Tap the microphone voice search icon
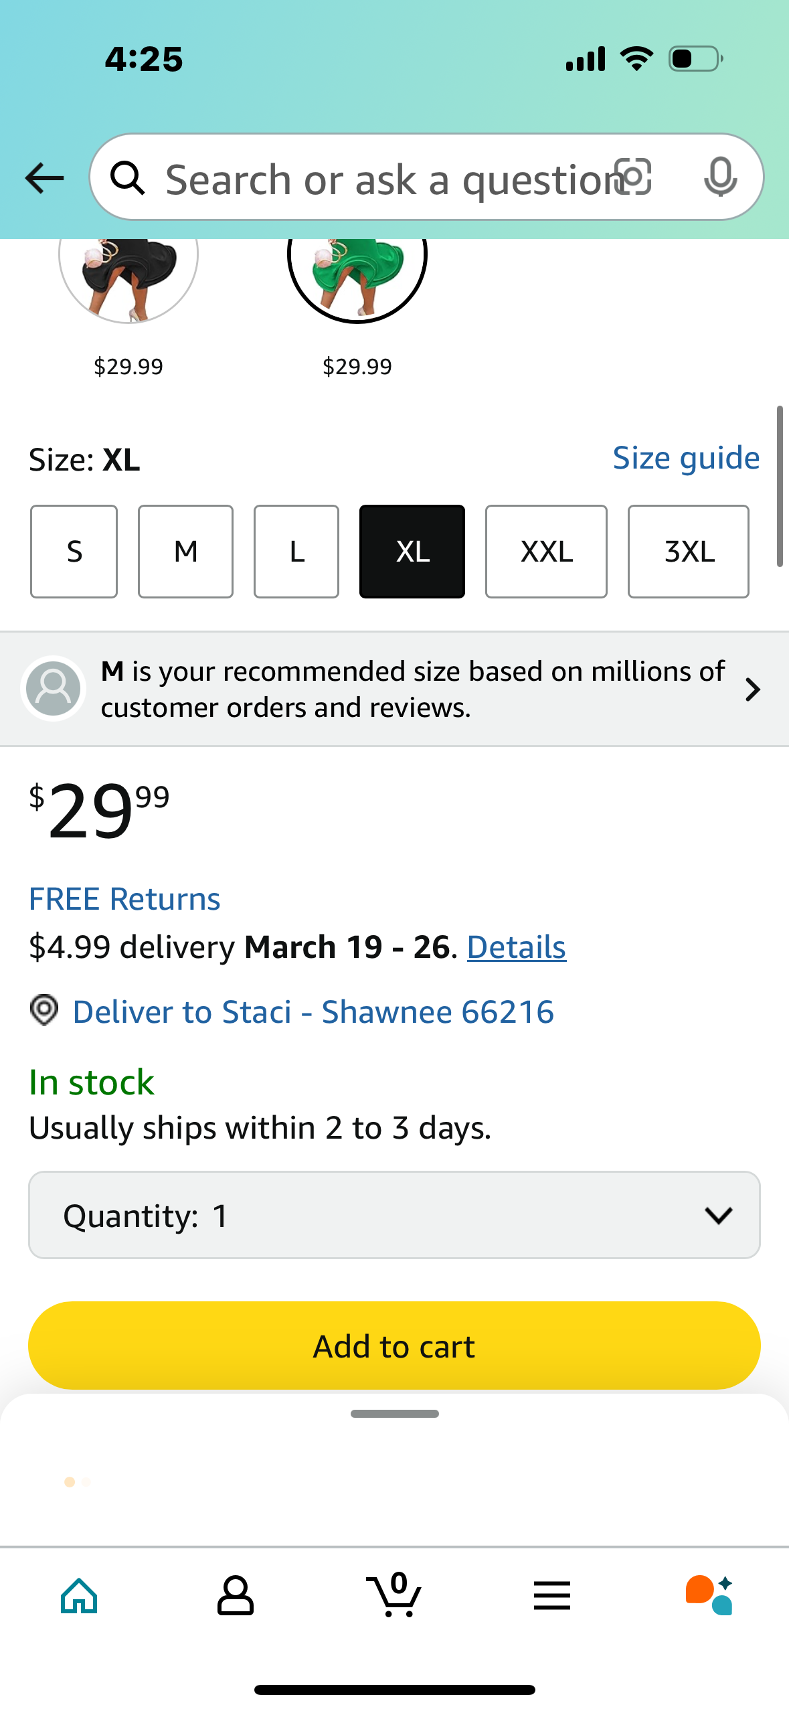 tap(721, 177)
